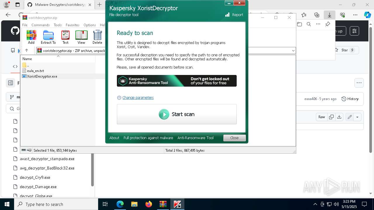Select the parent folder '..' entry
This screenshot has width=374, height=210.
click(26, 65)
